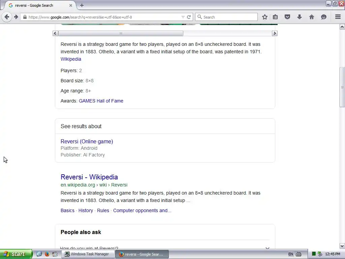The height and width of the screenshot is (259, 345).
Task: Click the vertical page scrollbar thumb
Action: click(342, 87)
